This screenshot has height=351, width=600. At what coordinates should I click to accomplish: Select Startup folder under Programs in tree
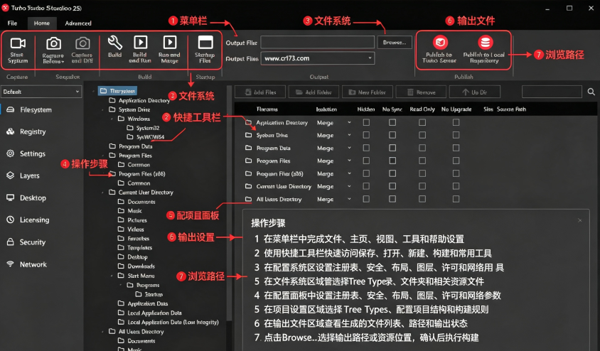coord(149,294)
